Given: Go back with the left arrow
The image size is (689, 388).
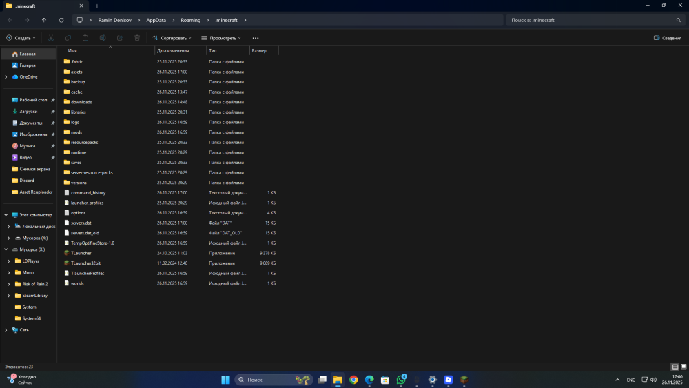Looking at the screenshot, I should [10, 20].
